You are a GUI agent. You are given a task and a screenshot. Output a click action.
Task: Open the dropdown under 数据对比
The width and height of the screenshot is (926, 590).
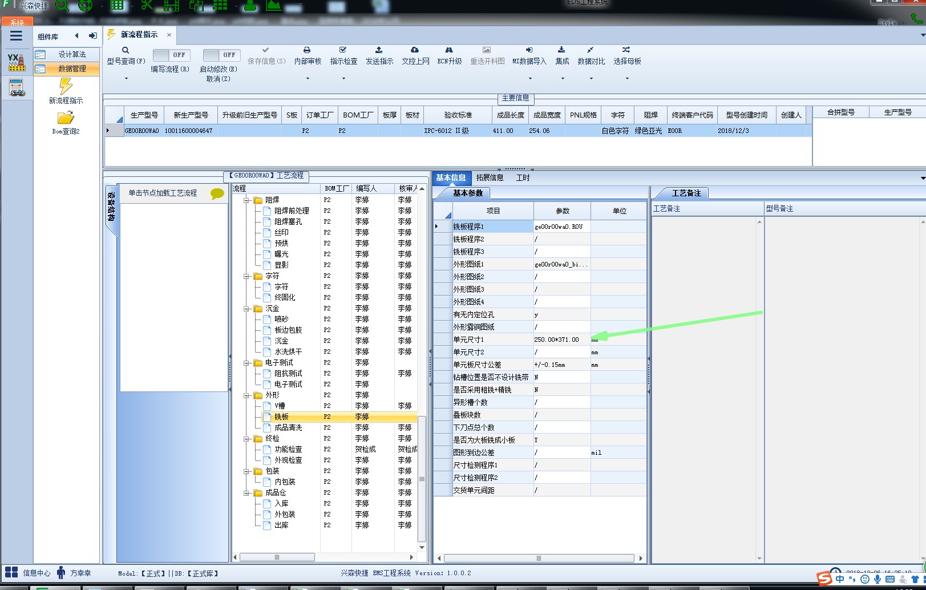591,79
